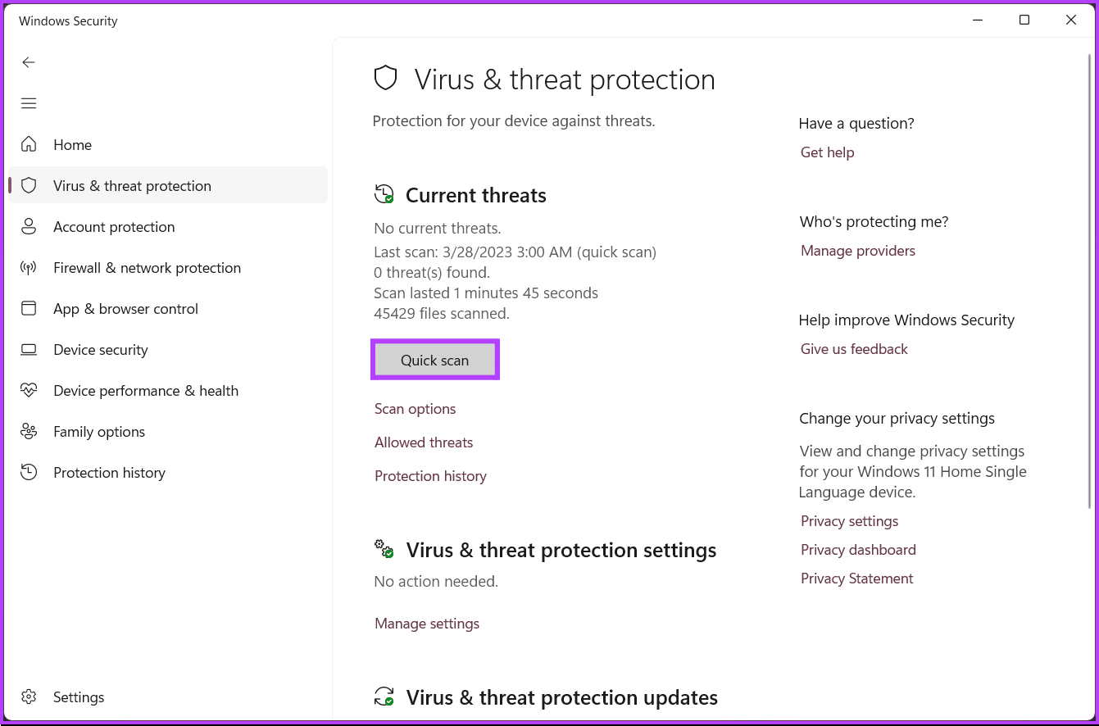Select the Account protection person icon
1099x726 pixels.
click(29, 226)
